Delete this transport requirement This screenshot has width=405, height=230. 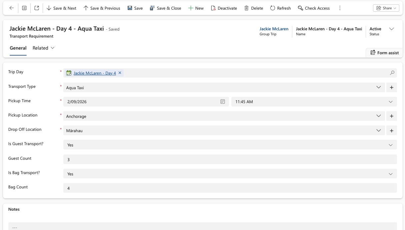(x=254, y=8)
